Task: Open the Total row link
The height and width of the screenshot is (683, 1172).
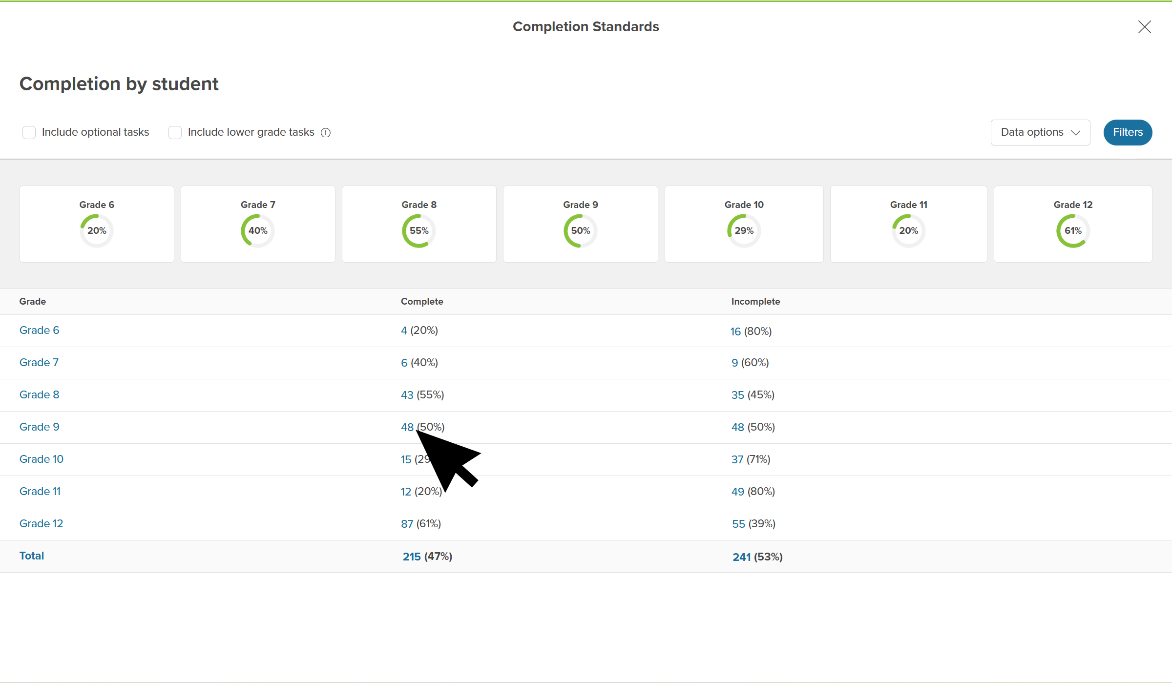Action: pos(32,556)
